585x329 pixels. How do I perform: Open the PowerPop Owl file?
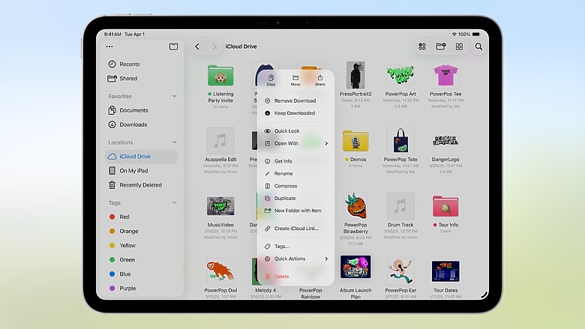click(x=220, y=271)
